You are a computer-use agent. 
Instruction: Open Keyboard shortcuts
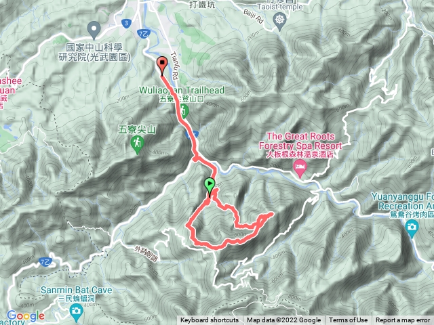(210, 320)
